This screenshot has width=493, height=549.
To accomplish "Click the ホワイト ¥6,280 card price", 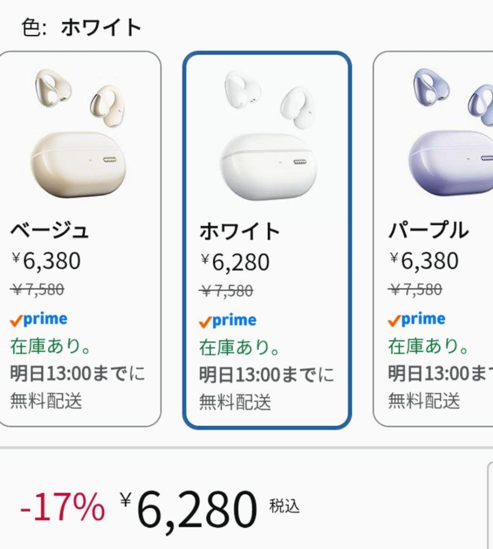I will point(235,262).
